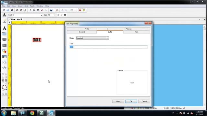
Task: Select the barcode tool with numbers
Action: tap(4, 39)
